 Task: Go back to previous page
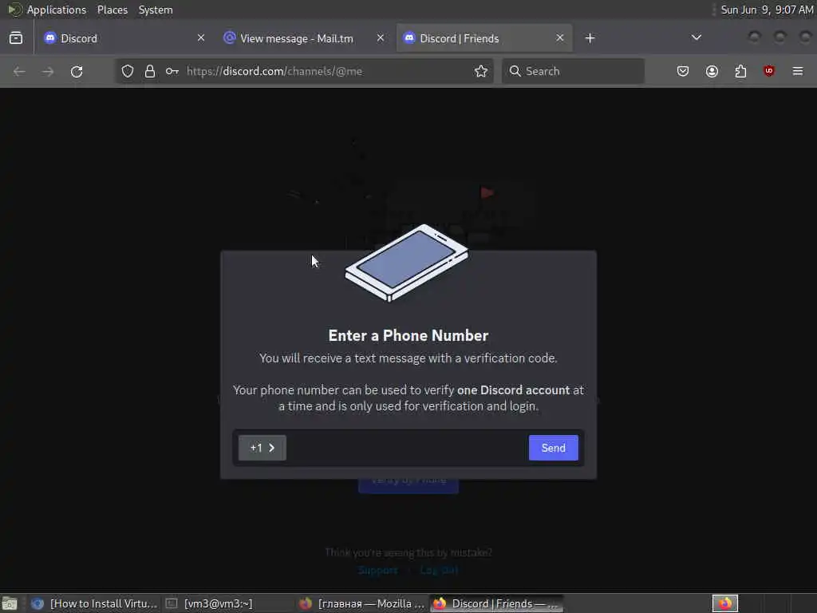pyautogui.click(x=19, y=71)
